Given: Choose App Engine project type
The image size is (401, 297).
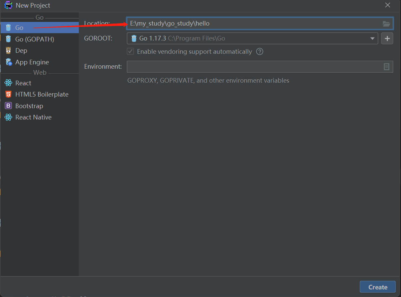Looking at the screenshot, I should coord(40,62).
